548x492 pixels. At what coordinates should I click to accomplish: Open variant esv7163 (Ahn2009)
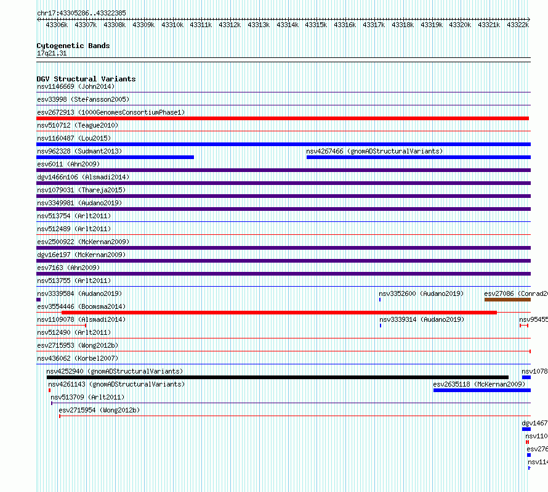68,268
